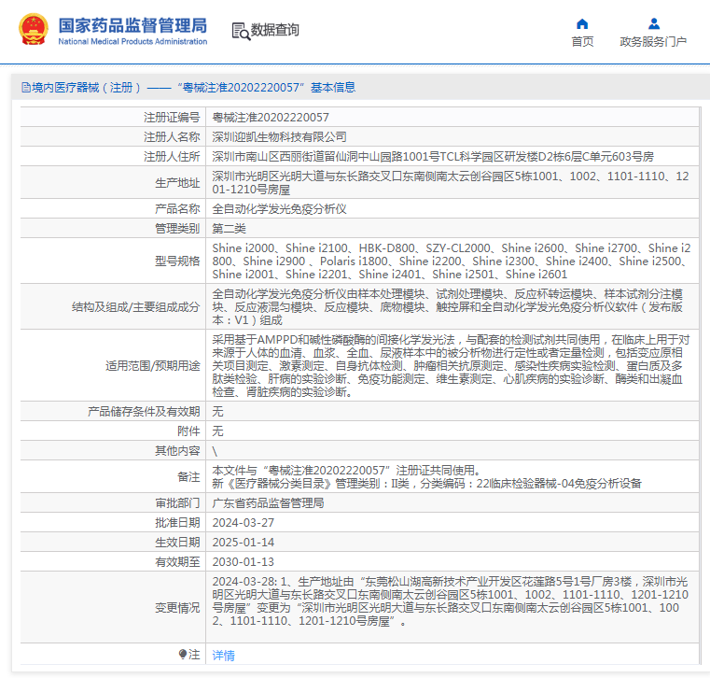Select effective date 2025-01-14
This screenshot has width=710, height=678.
[x=244, y=542]
